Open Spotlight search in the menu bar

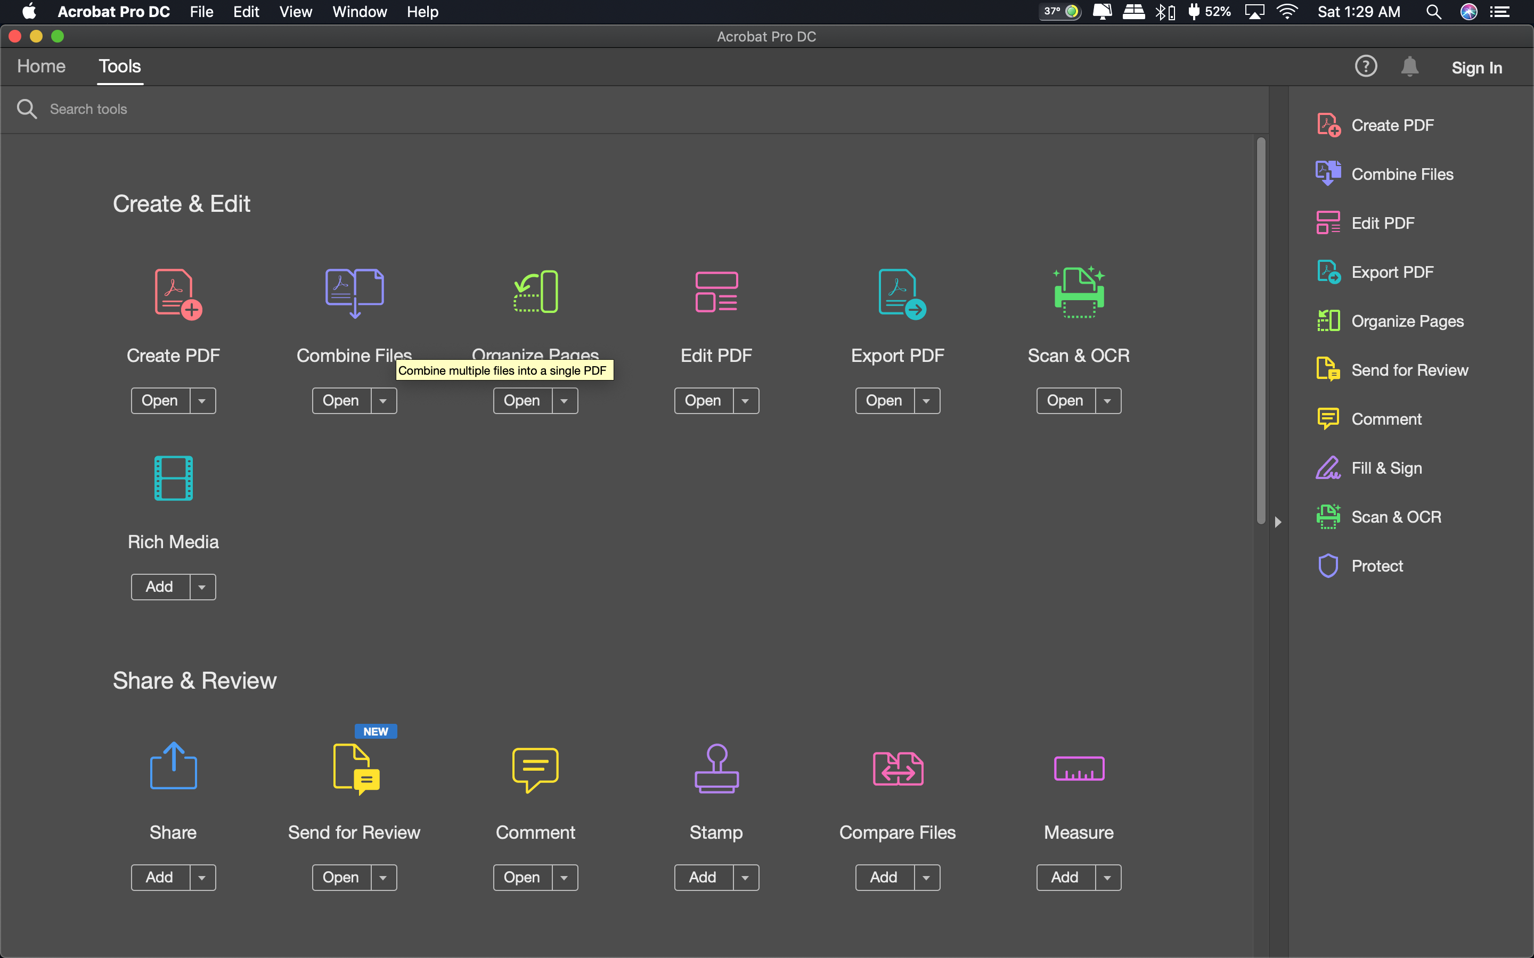point(1434,11)
